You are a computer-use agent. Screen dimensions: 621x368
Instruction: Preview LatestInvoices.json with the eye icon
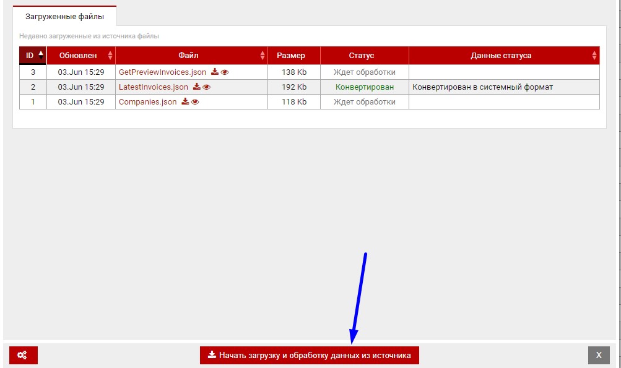click(207, 87)
